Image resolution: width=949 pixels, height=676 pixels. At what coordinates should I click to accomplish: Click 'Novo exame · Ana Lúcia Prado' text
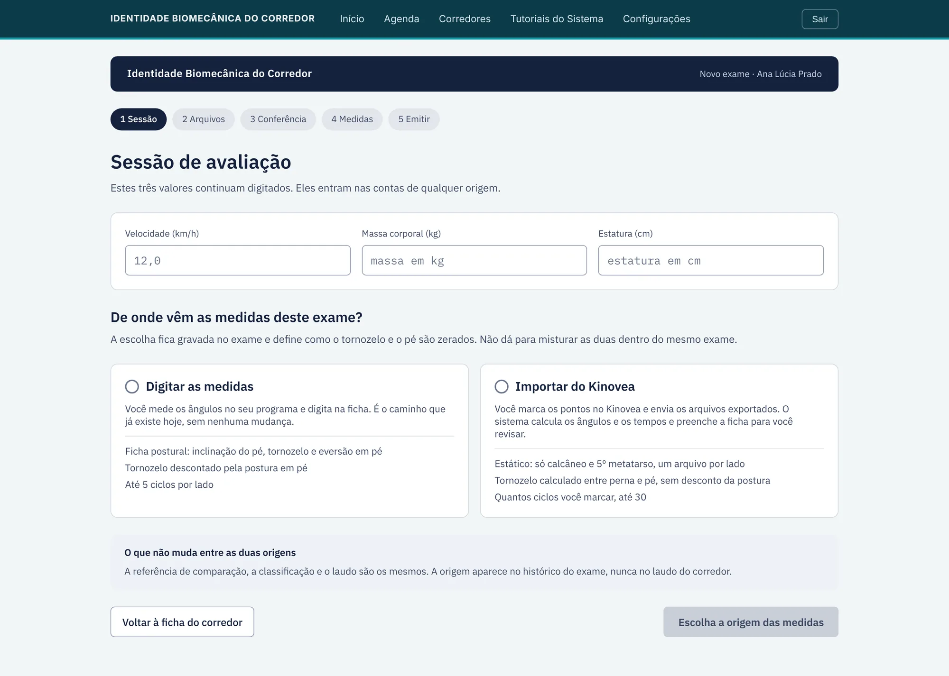click(761, 74)
